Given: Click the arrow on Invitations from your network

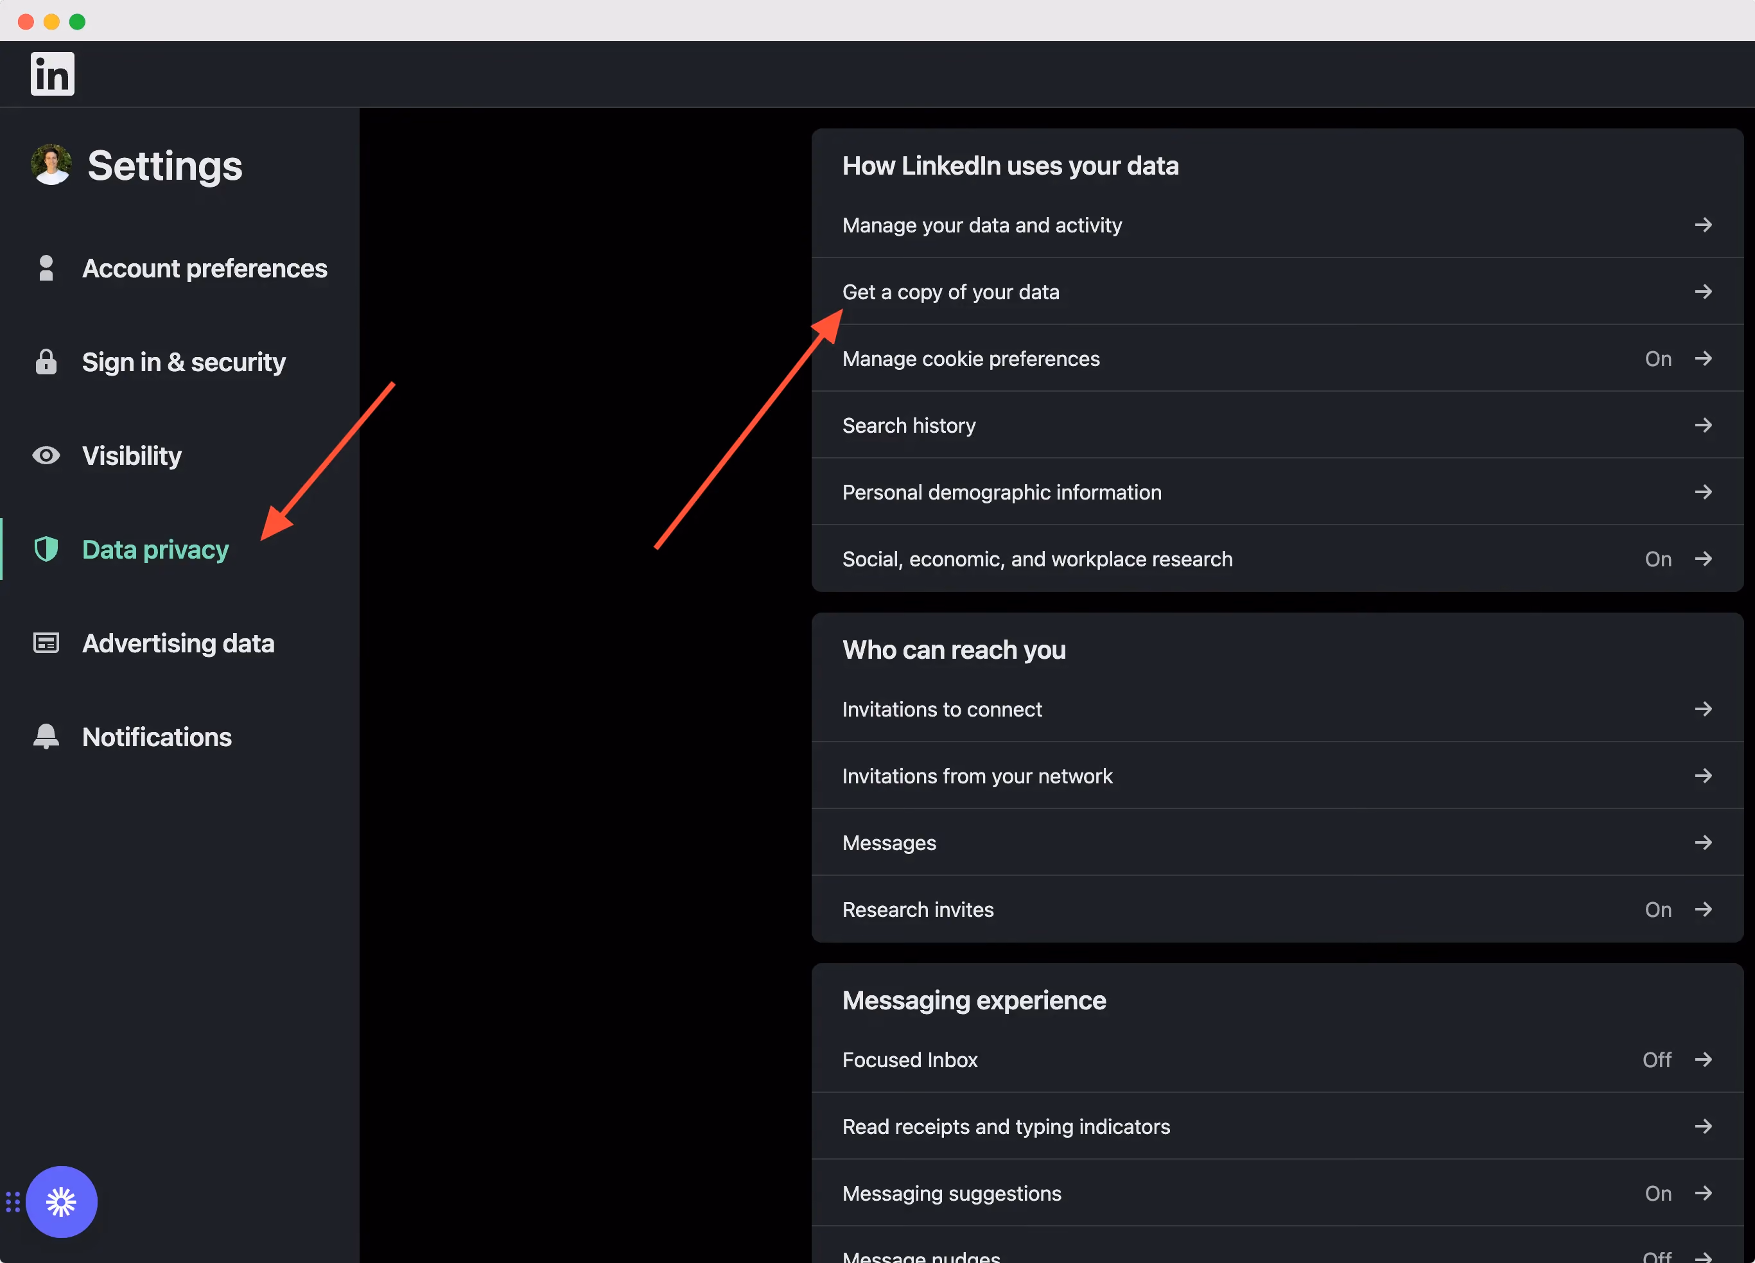Looking at the screenshot, I should 1703,776.
